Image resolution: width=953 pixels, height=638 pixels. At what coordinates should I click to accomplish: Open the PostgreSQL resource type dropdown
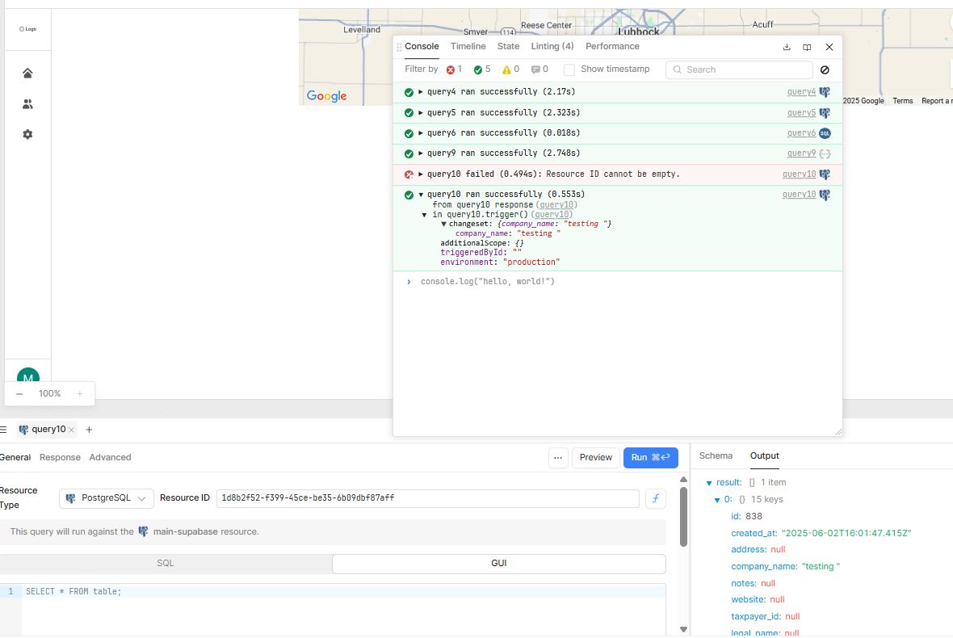[x=106, y=498]
